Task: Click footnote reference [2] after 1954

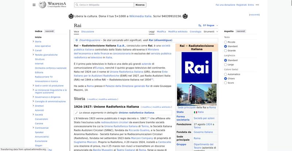Action: click(x=152, y=79)
